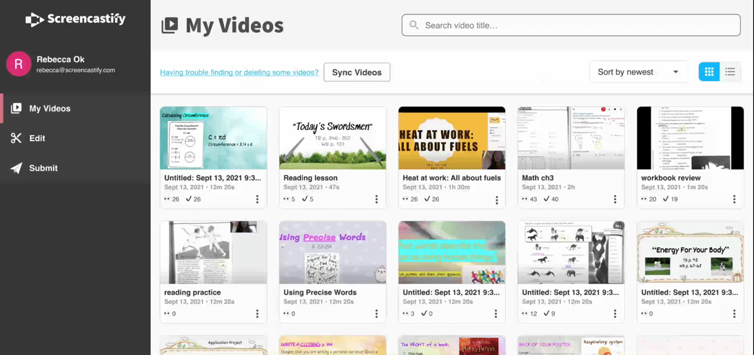Viewport: 754px width, 355px height.
Task: Open more options for Math ch3
Action: tap(615, 199)
